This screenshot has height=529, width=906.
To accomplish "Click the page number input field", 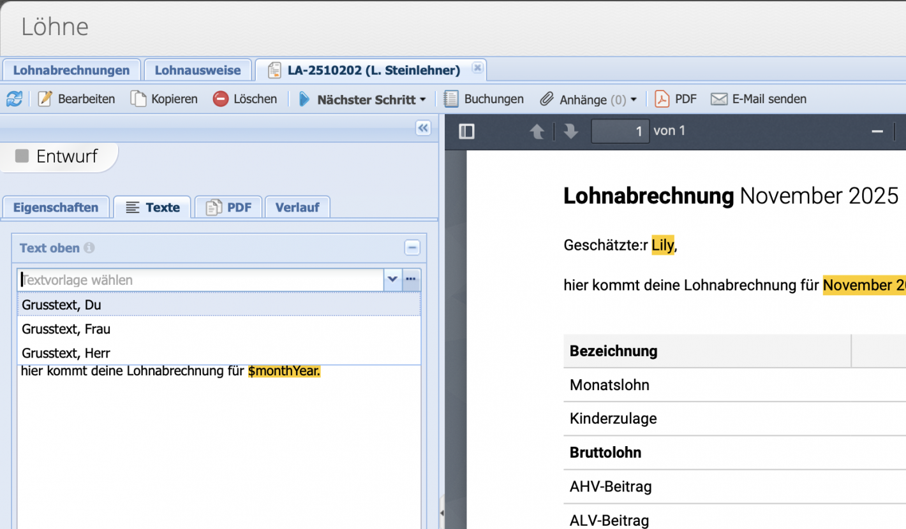I will [x=620, y=131].
